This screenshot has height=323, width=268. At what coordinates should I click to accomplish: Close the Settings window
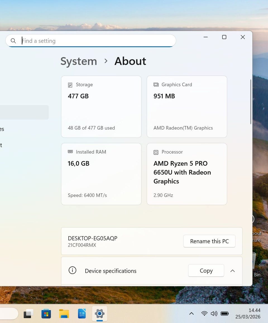(x=243, y=37)
